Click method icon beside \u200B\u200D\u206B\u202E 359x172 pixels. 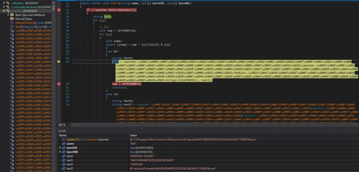(x=12, y=35)
